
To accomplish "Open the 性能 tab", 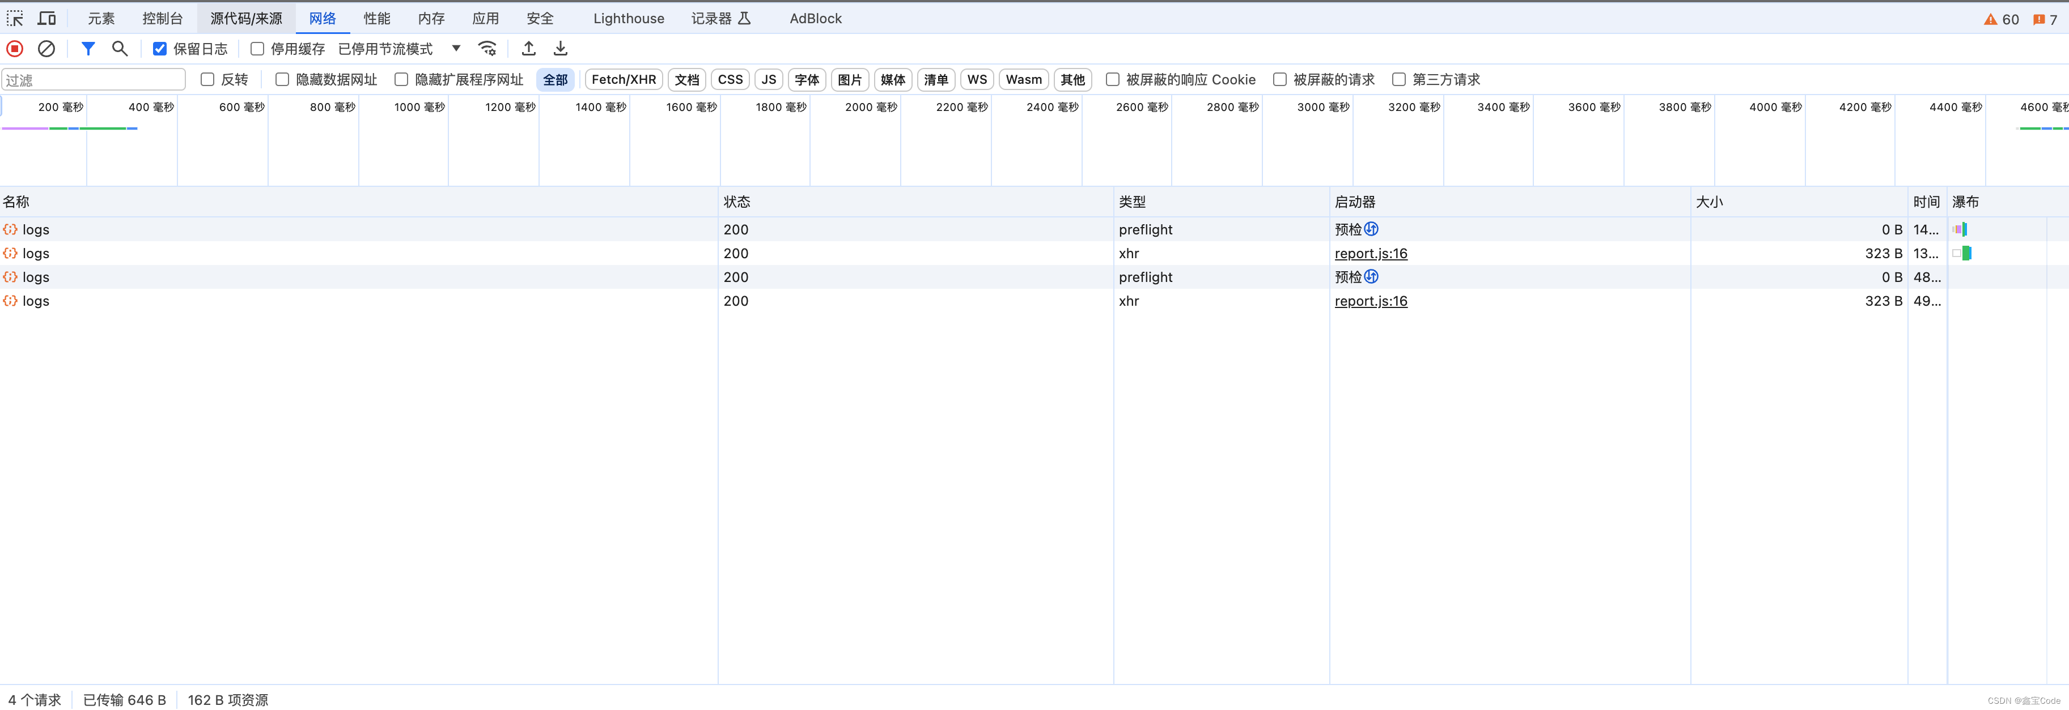I will [377, 19].
